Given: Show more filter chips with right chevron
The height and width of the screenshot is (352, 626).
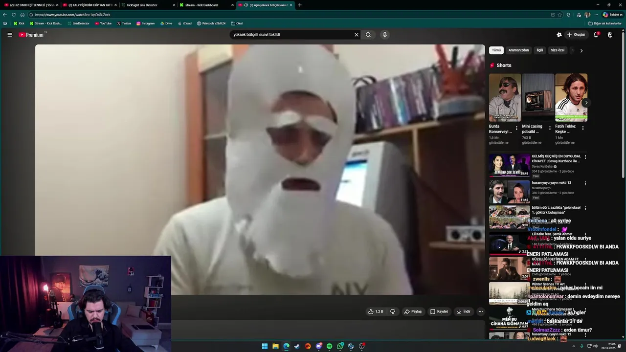Looking at the screenshot, I should point(581,50).
